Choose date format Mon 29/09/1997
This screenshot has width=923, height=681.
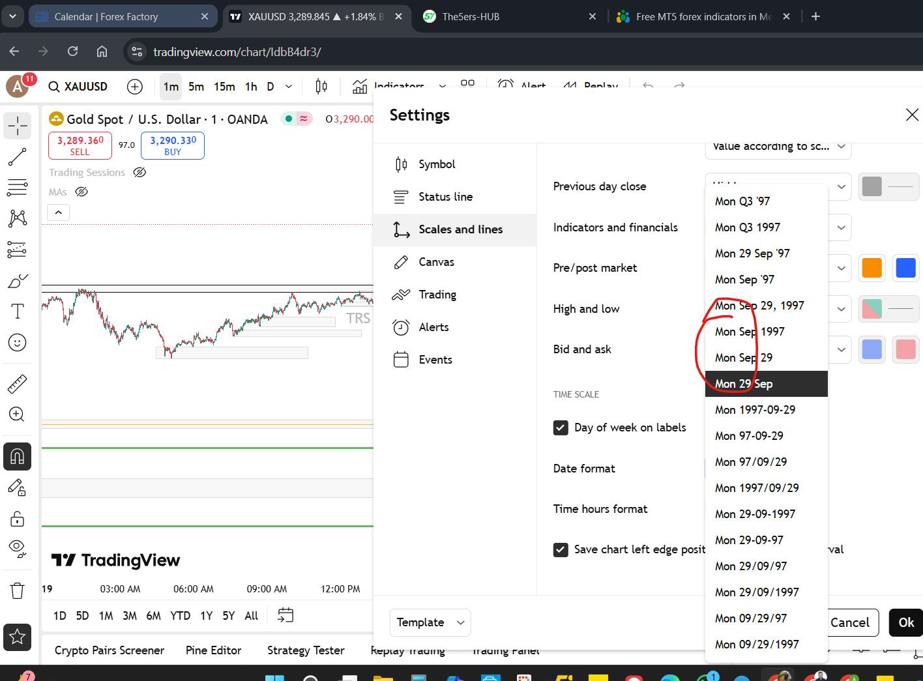[767, 592]
